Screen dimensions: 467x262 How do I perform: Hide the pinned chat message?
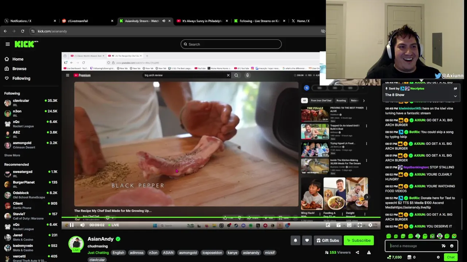(455, 89)
